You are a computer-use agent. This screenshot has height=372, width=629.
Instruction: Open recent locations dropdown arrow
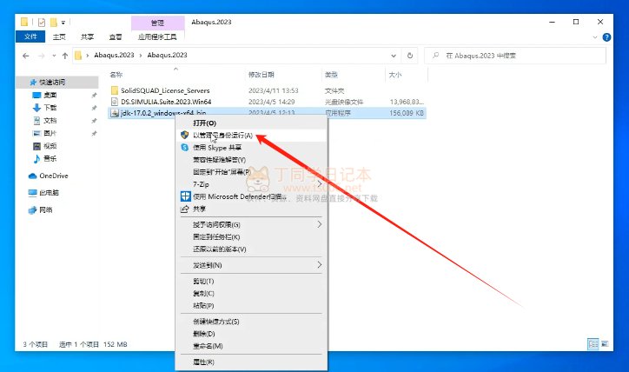pyautogui.click(x=54, y=56)
